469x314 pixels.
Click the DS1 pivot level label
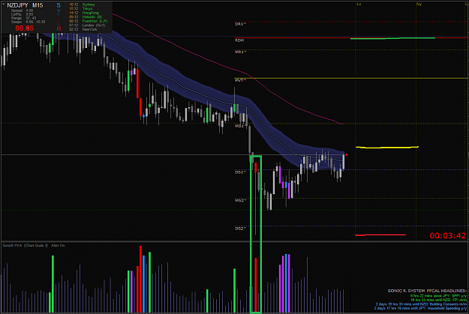[x=240, y=172]
